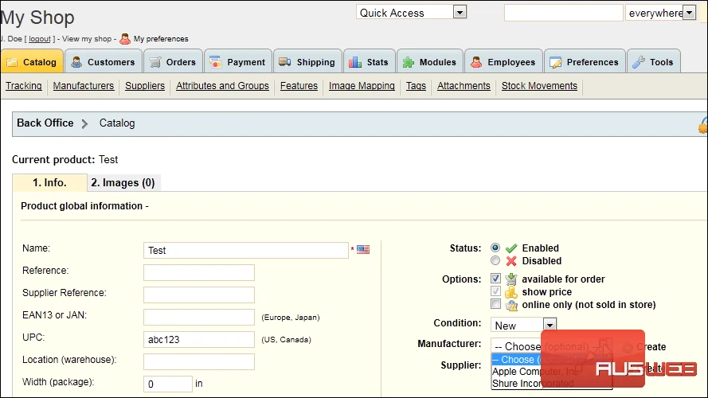Click the My preferences user icon
Screen dimensions: 708x398
125,39
